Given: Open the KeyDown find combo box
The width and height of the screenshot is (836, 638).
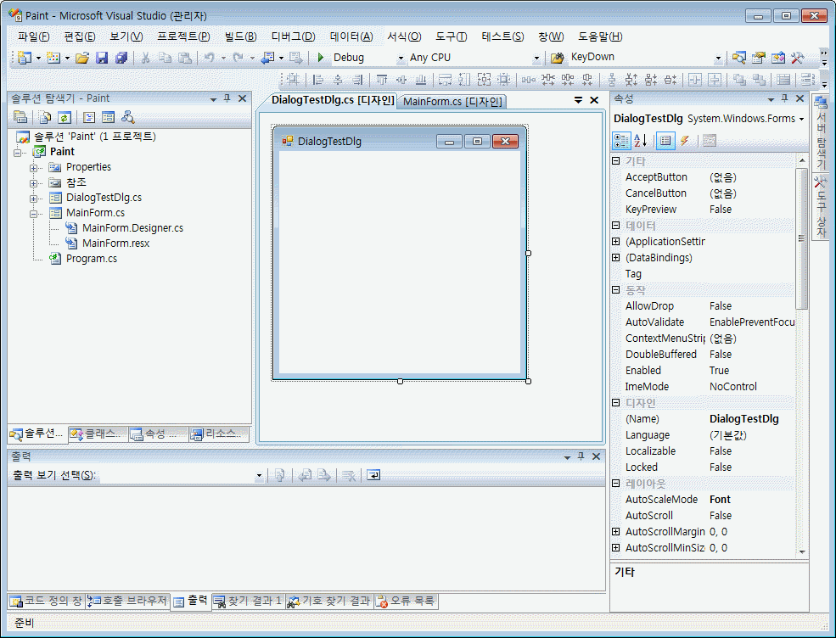Looking at the screenshot, I should pyautogui.click(x=718, y=58).
